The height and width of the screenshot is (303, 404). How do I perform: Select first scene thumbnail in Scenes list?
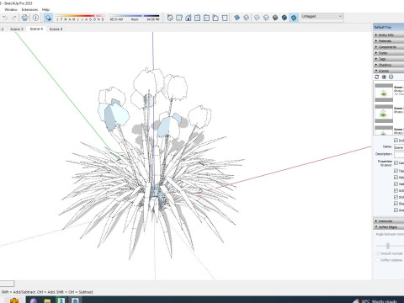coord(384,93)
